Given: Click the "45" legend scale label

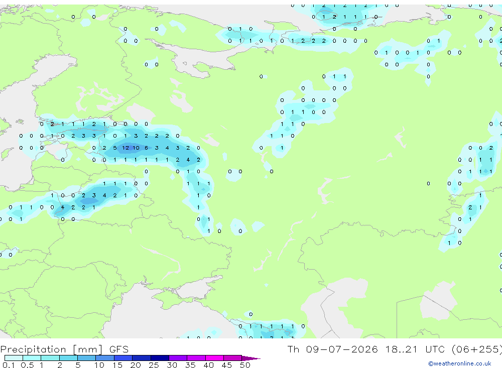Looking at the screenshot, I should (x=227, y=365).
